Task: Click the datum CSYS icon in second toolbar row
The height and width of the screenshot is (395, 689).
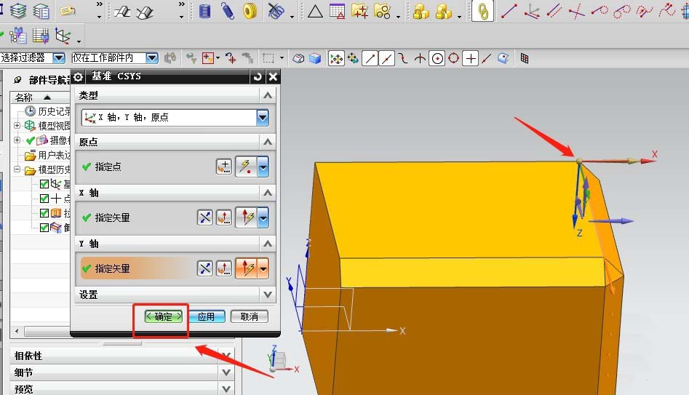Action: (x=63, y=36)
